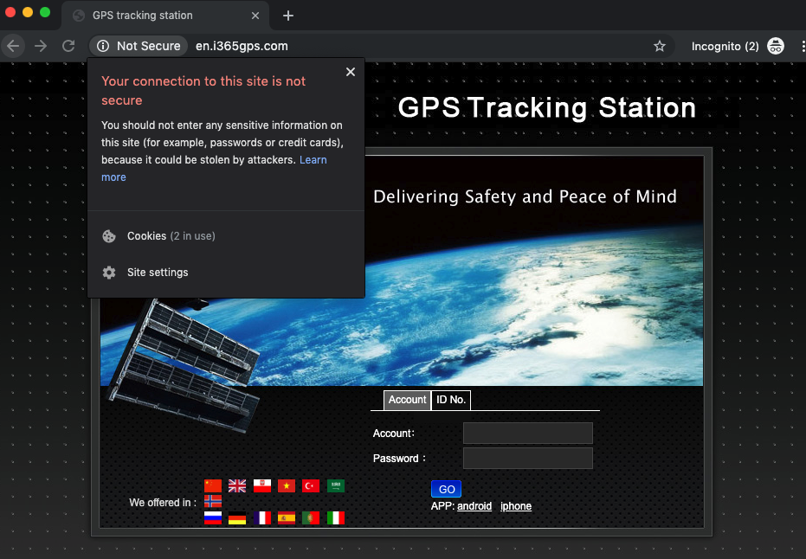806x559 pixels.
Task: Open the android app download link
Action: pos(474,506)
